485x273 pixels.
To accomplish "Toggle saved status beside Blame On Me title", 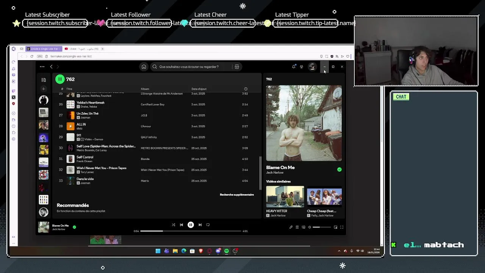I will pyautogui.click(x=339, y=169).
